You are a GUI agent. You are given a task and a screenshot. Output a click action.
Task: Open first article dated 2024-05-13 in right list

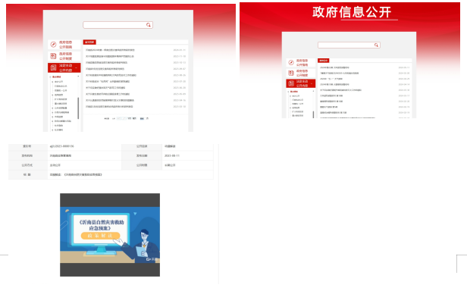[x=334, y=67]
